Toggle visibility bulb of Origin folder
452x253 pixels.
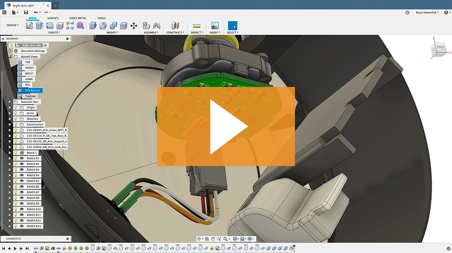(x=16, y=107)
